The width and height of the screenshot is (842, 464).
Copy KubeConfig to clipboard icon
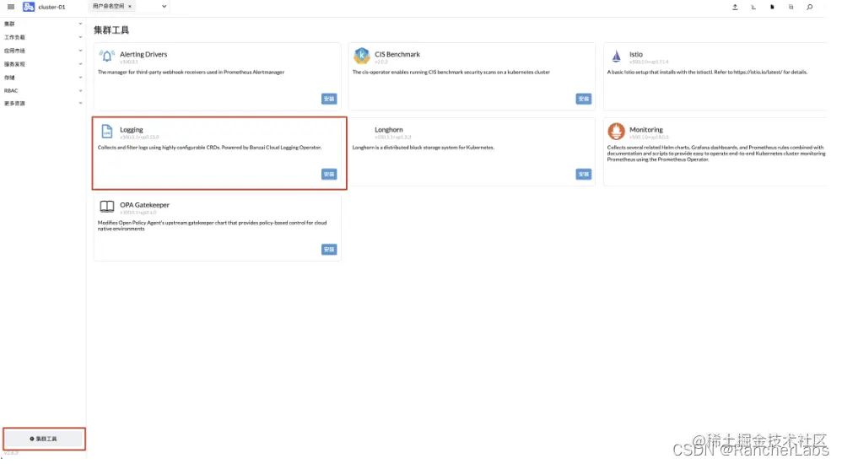click(791, 7)
